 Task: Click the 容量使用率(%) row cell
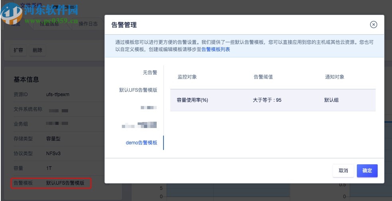pos(192,100)
